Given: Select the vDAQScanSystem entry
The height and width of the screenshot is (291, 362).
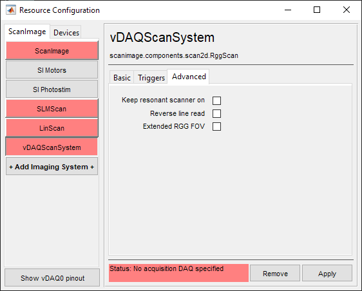Looking at the screenshot, I should pos(52,147).
